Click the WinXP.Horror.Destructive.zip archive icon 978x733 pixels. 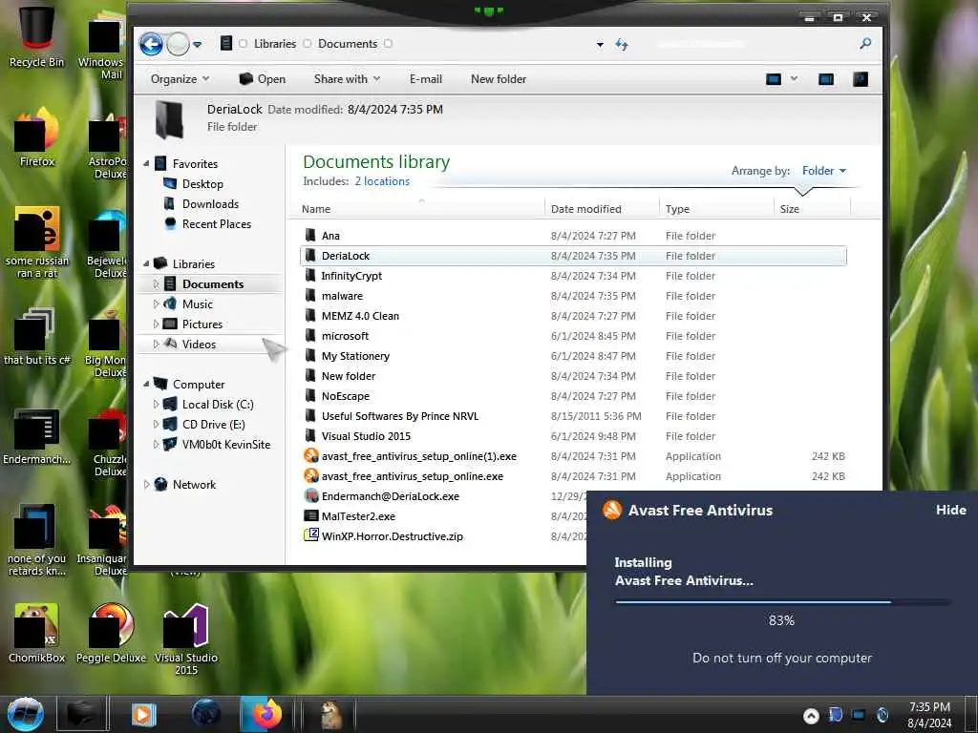click(310, 534)
